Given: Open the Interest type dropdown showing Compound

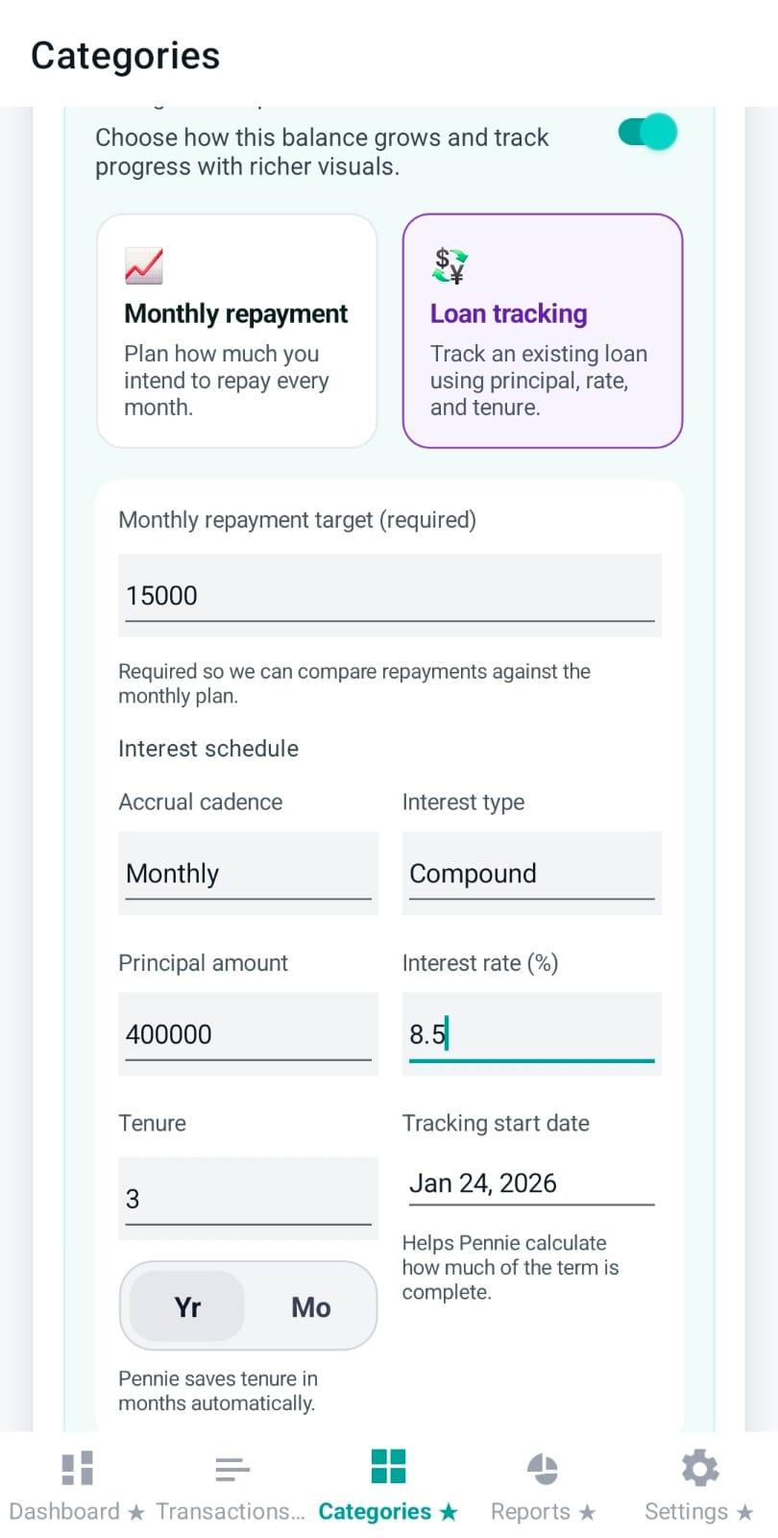Looking at the screenshot, I should [531, 873].
